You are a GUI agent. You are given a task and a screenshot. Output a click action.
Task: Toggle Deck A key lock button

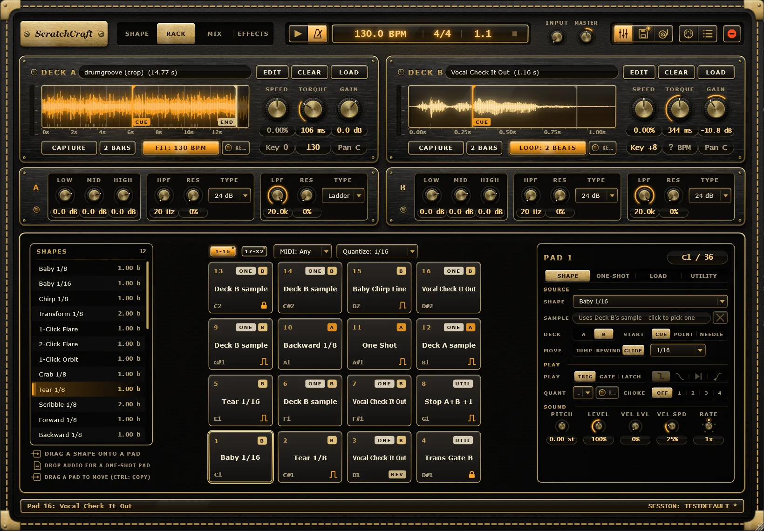pyautogui.click(x=236, y=148)
